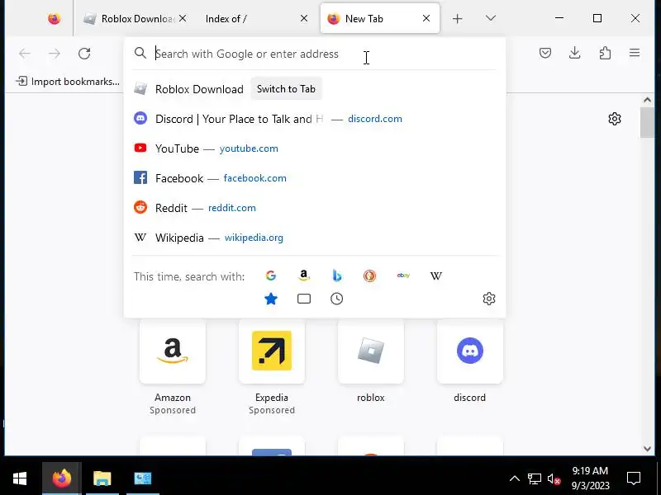Search this time with Bing
Screen dimensions: 661x495
click(336, 276)
